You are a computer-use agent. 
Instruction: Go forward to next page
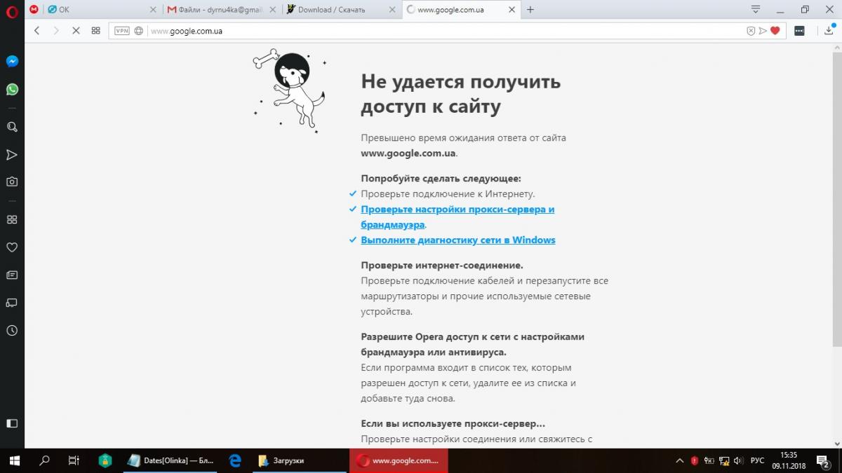pyautogui.click(x=57, y=31)
